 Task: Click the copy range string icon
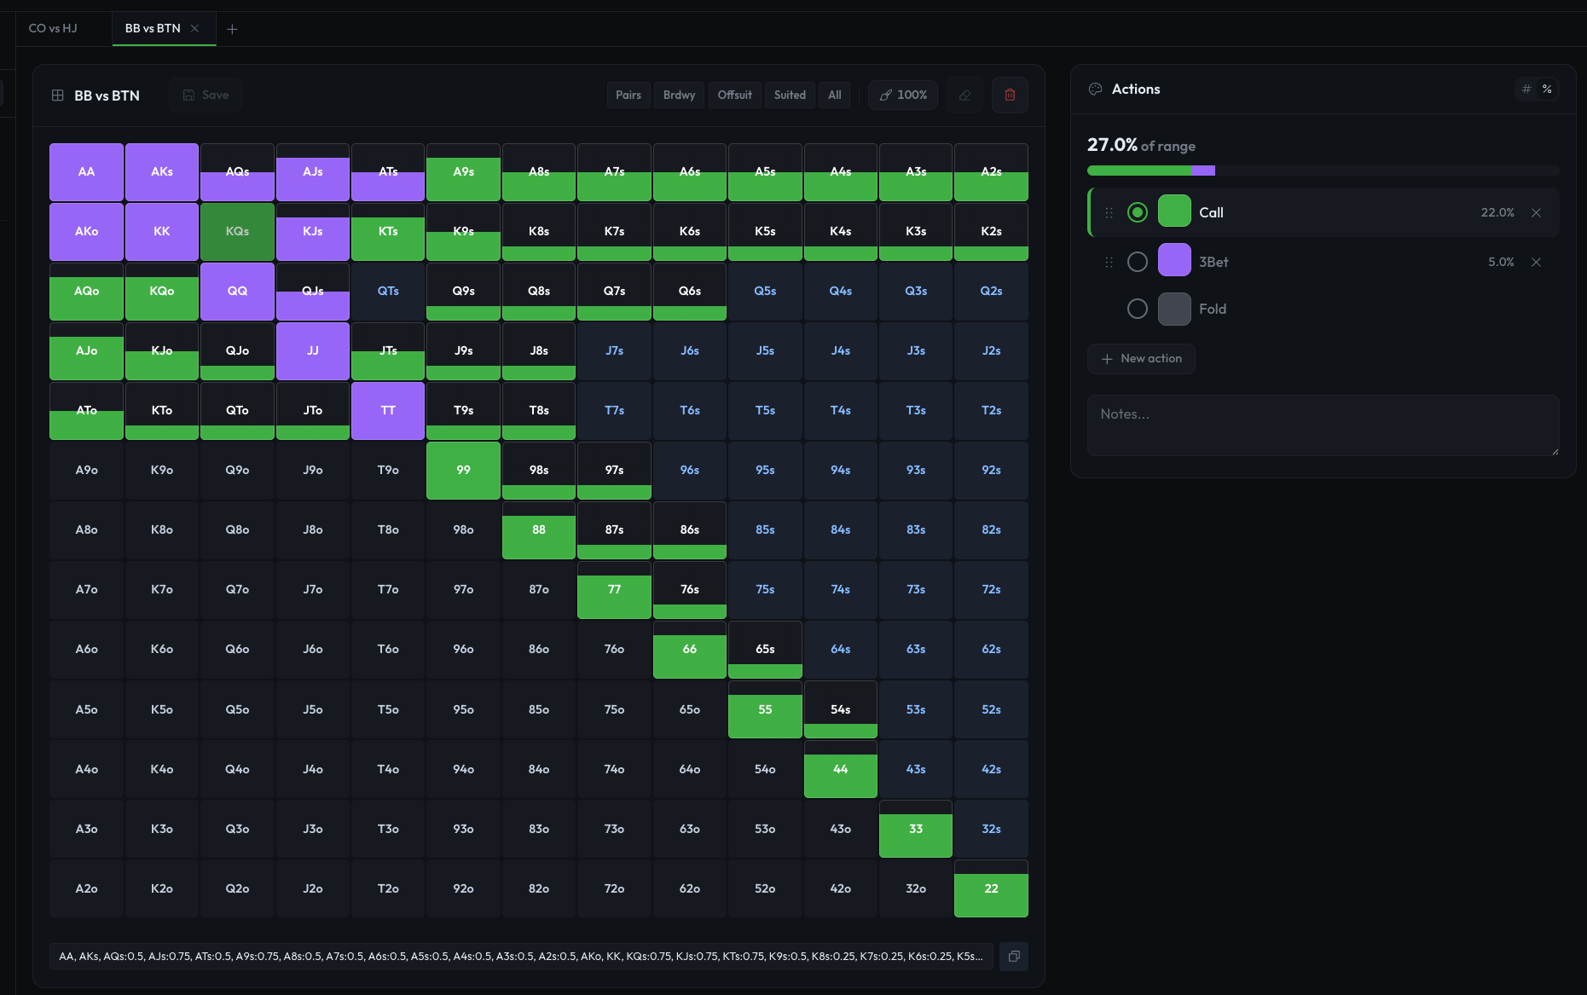1014,957
